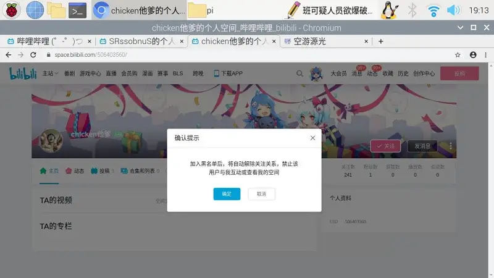The width and height of the screenshot is (494, 278).
Task: Open the Wi-Fi network menu
Action: pos(433,11)
